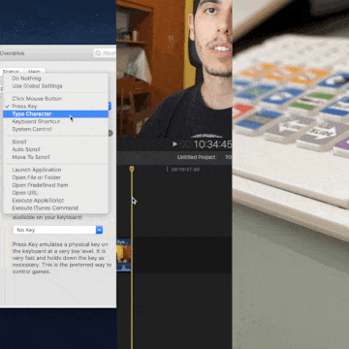This screenshot has width=349, height=349.
Task: Select Launch Application menu item
Action: (x=55, y=170)
